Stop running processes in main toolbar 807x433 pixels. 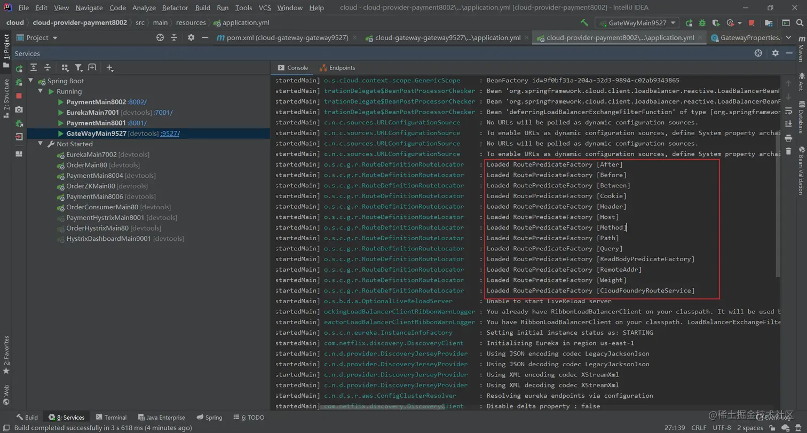[751, 23]
